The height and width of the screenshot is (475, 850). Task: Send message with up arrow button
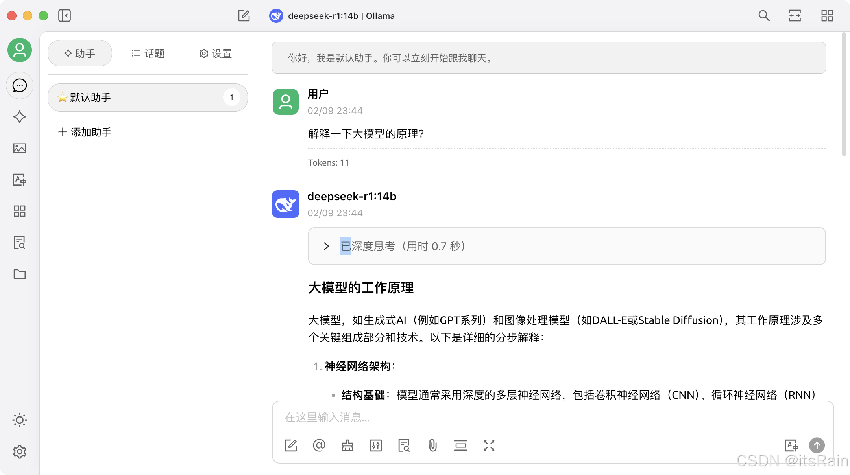click(x=817, y=446)
